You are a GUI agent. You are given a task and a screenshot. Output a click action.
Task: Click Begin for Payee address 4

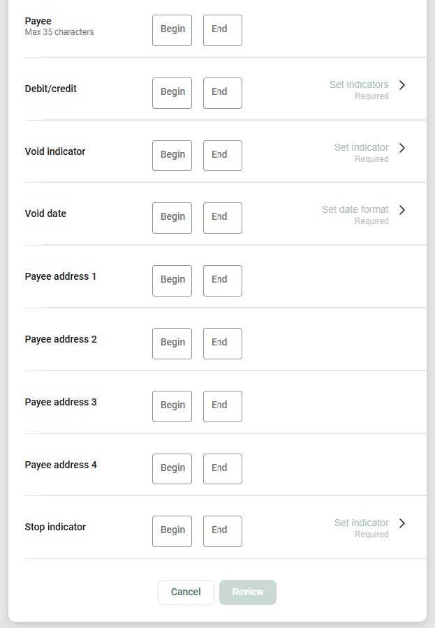click(x=172, y=468)
